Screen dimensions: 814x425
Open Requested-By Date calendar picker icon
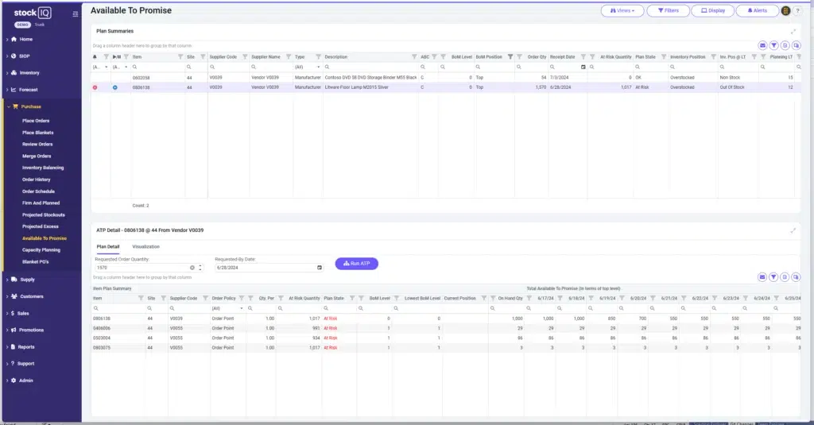320,268
